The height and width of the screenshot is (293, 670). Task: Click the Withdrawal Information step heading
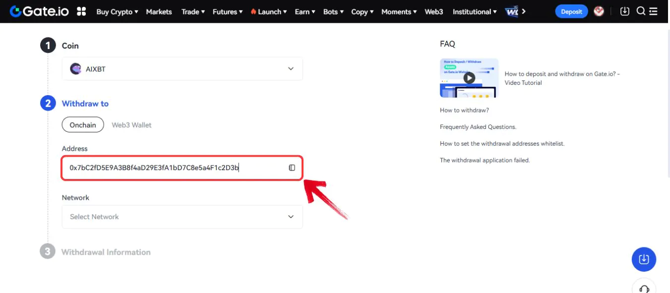[x=106, y=252]
